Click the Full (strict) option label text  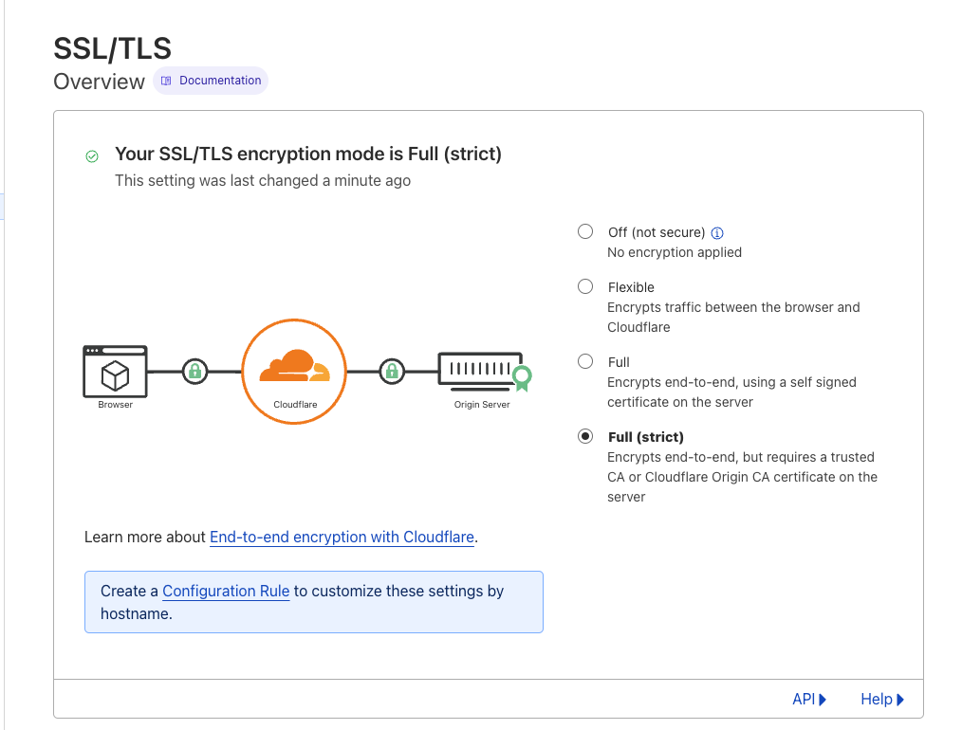645,437
